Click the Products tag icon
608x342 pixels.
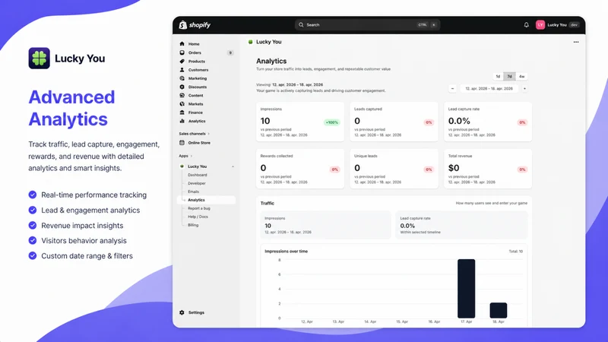(x=182, y=62)
